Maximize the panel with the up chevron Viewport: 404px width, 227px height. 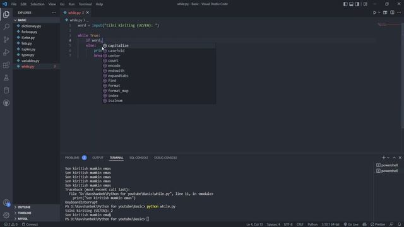[x=394, y=158]
